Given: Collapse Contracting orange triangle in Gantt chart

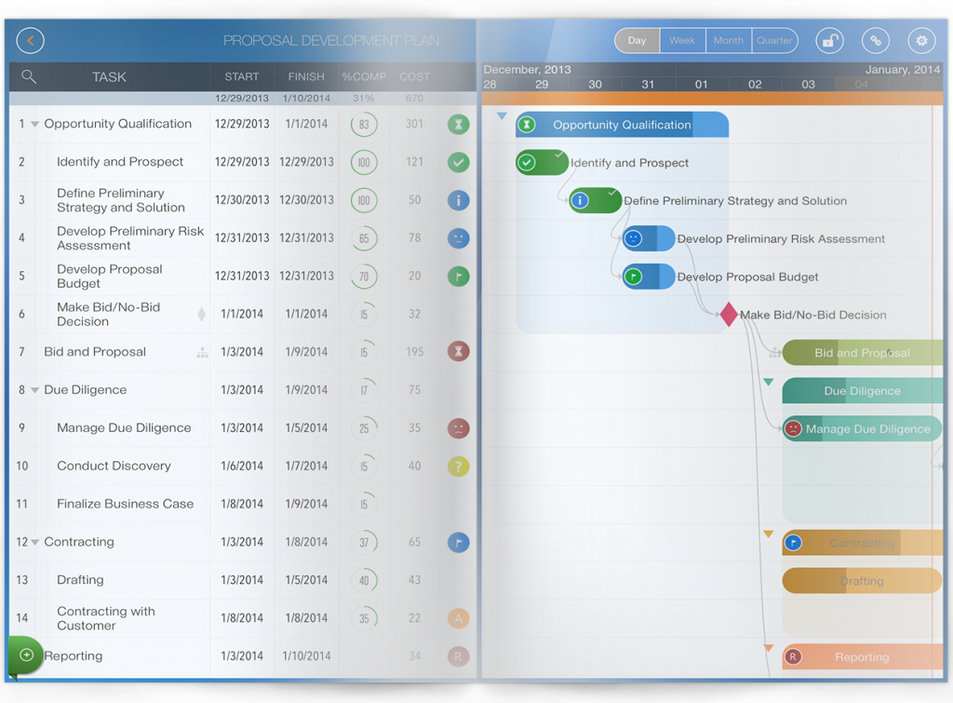Looking at the screenshot, I should click(x=768, y=534).
